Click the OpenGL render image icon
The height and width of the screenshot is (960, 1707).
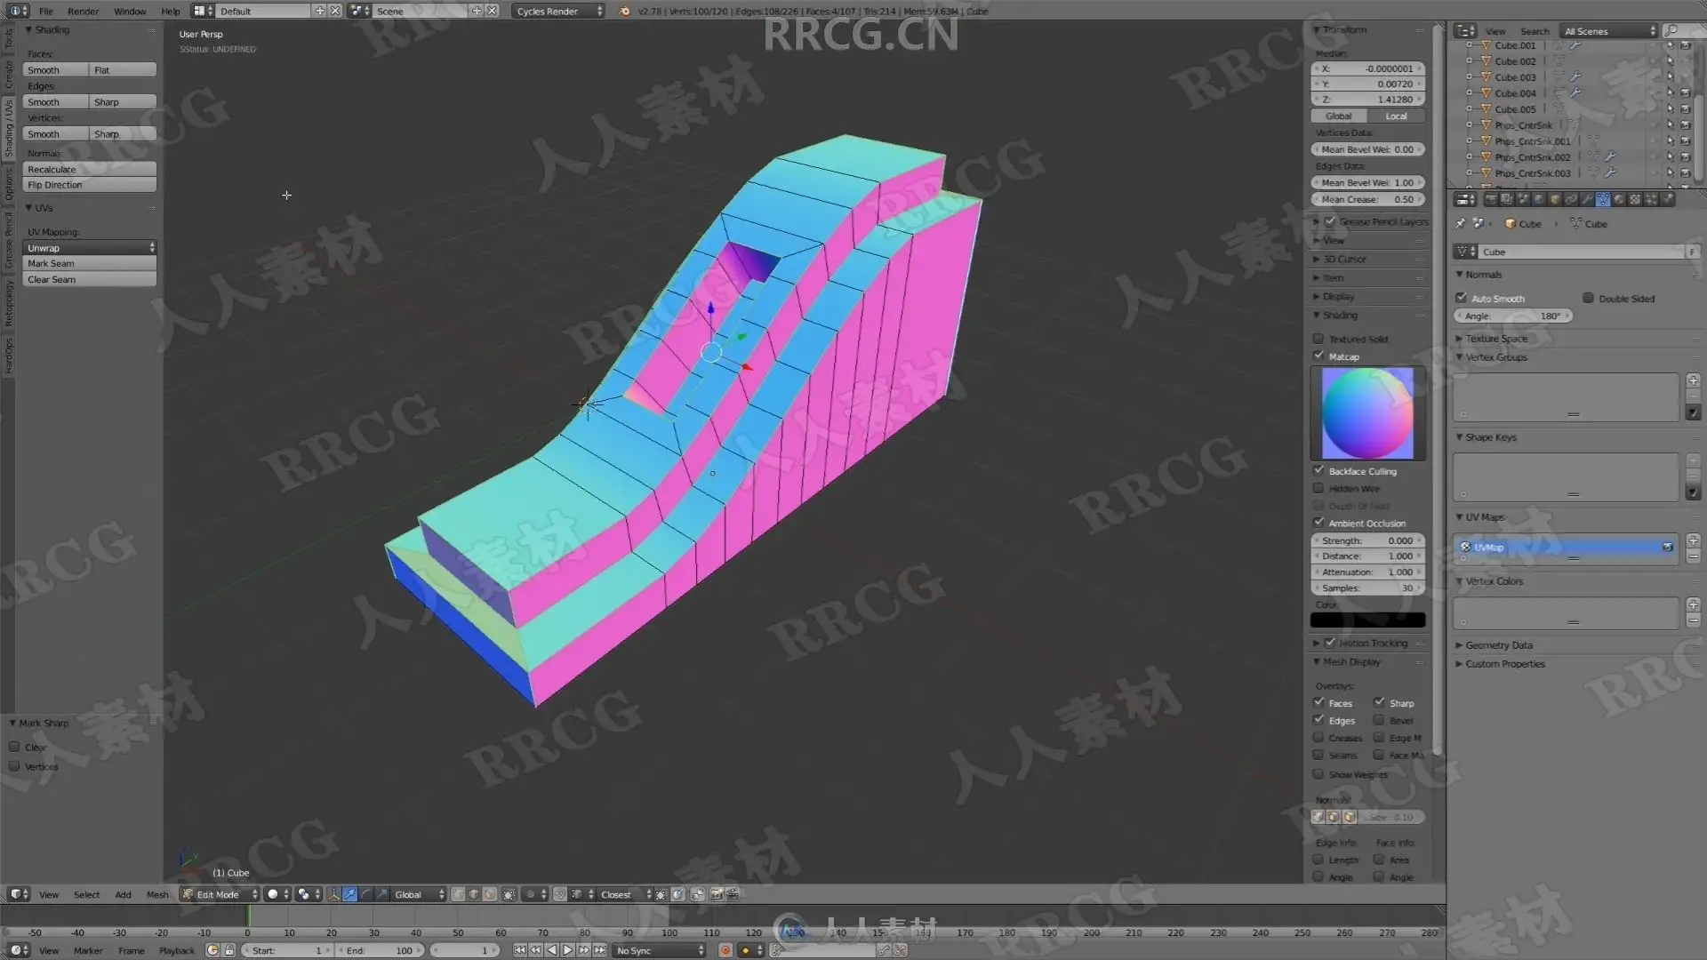click(x=716, y=894)
